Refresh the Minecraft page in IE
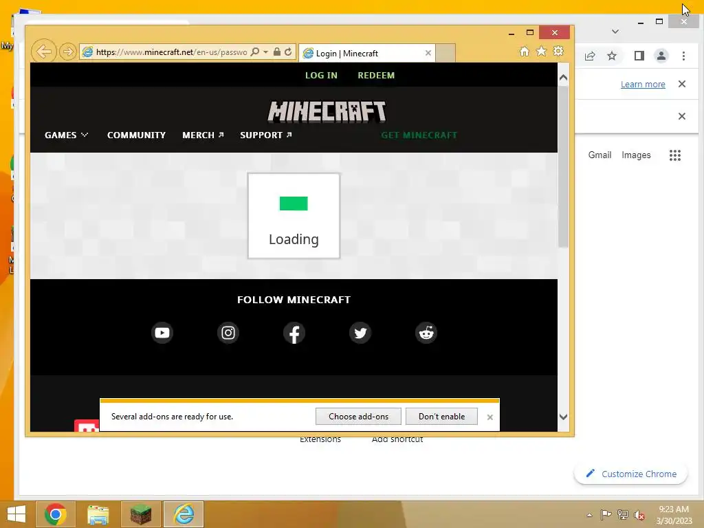Screen dimensions: 704x528 click(288, 52)
